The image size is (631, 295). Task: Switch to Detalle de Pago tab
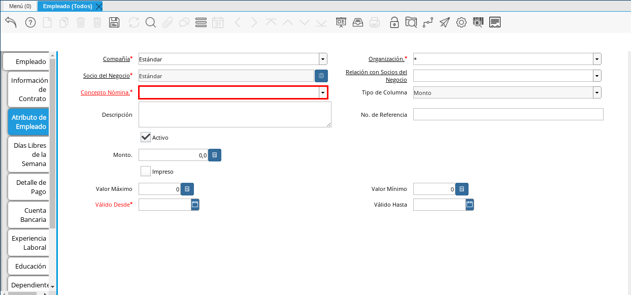click(x=29, y=187)
